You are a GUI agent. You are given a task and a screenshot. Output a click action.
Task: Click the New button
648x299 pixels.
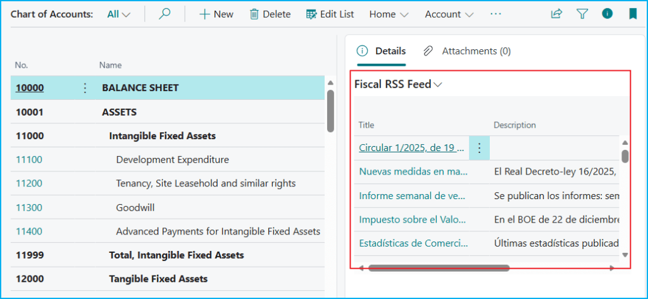(x=216, y=14)
